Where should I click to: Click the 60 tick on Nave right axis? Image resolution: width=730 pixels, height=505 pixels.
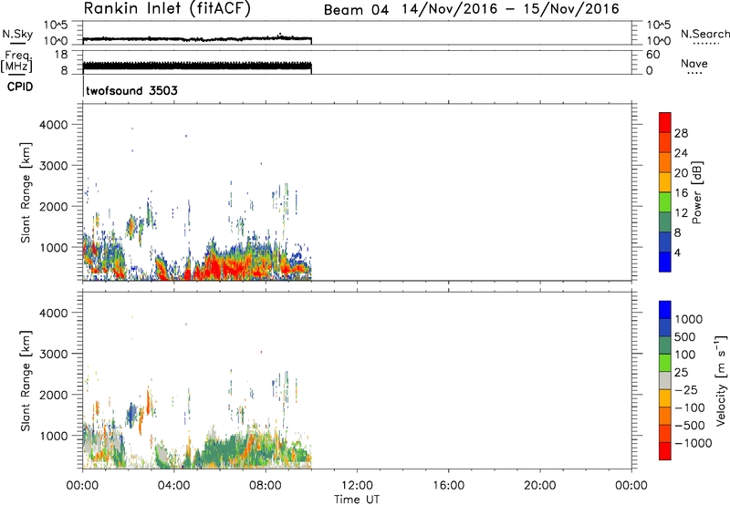pos(652,55)
